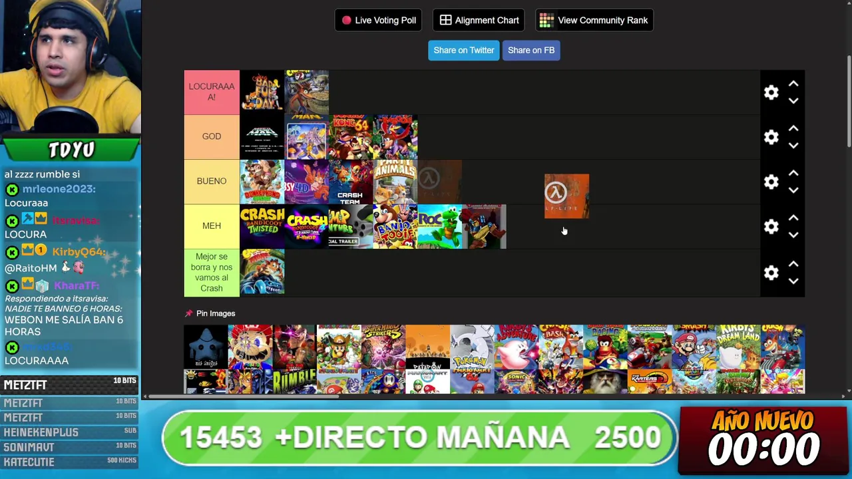Move GOD tier up with arrow

(x=793, y=128)
